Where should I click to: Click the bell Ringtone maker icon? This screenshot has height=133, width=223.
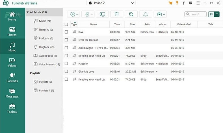click(146, 14)
